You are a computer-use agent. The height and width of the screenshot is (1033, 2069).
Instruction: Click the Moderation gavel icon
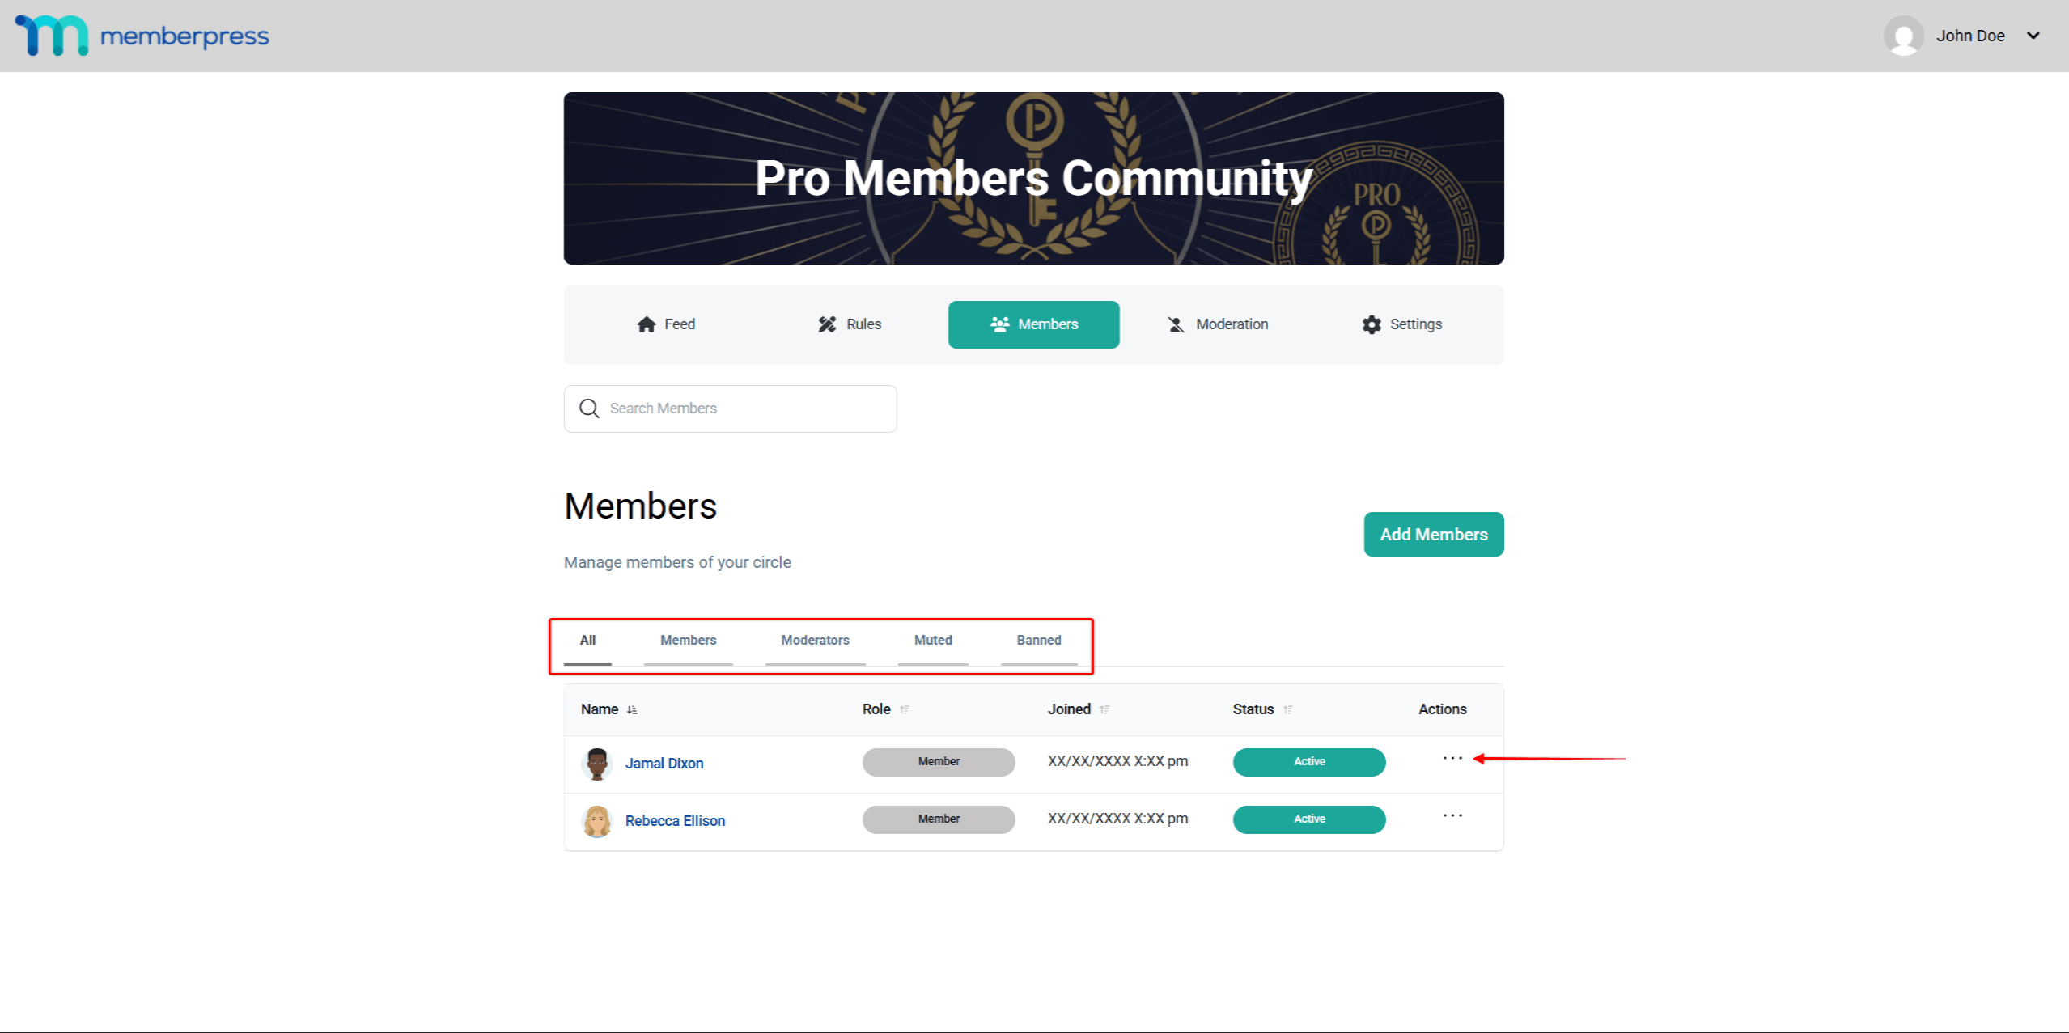point(1176,324)
